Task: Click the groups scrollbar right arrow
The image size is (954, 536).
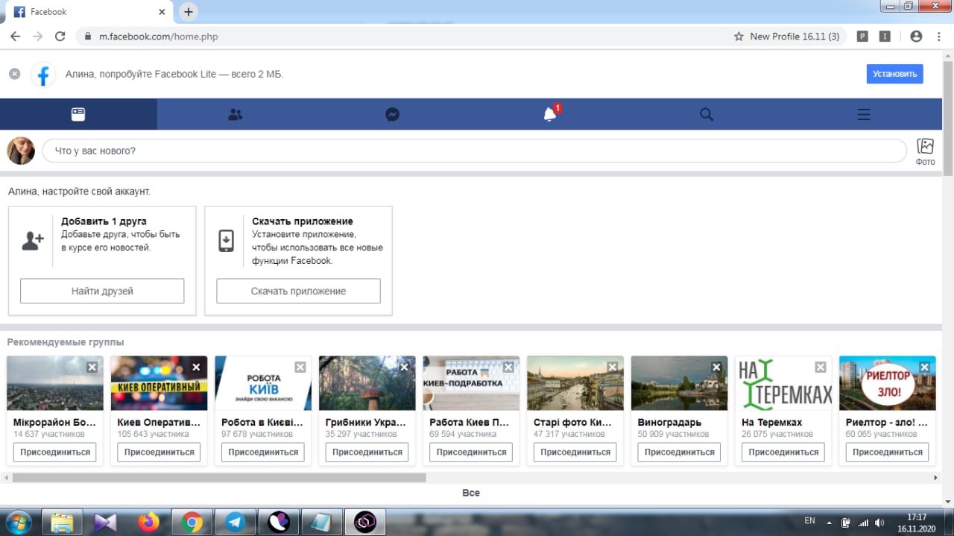Action: (936, 477)
